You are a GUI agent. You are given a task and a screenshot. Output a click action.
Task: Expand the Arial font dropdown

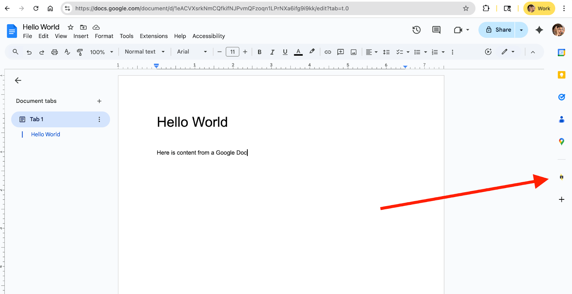tap(192, 52)
